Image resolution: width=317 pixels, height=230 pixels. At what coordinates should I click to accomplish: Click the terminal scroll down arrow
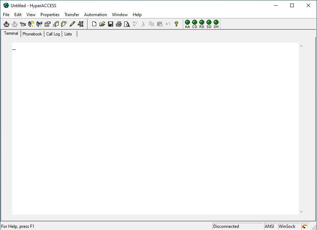pos(301,212)
